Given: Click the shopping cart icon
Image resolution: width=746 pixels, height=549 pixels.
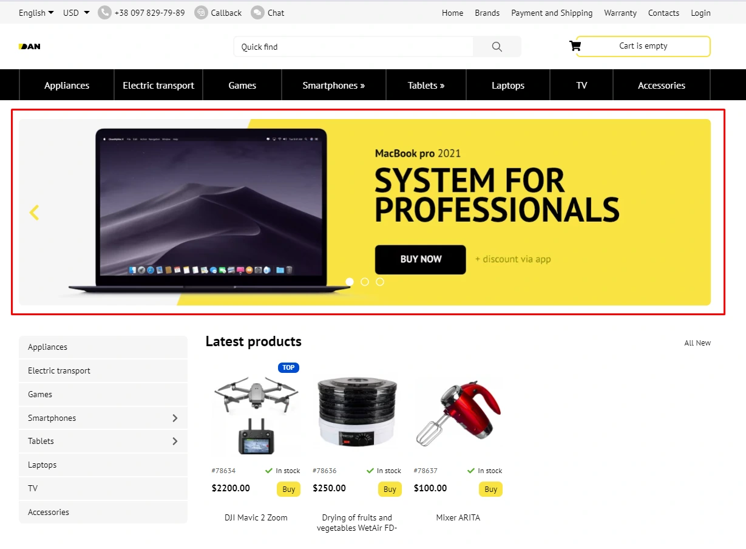Looking at the screenshot, I should pyautogui.click(x=575, y=46).
